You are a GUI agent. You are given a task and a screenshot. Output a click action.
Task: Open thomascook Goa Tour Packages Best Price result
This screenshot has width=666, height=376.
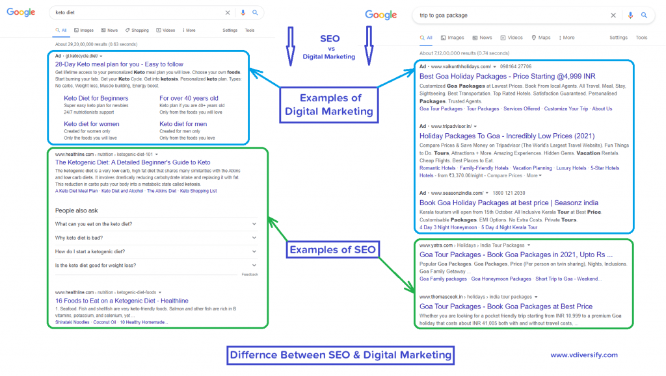(x=505, y=307)
